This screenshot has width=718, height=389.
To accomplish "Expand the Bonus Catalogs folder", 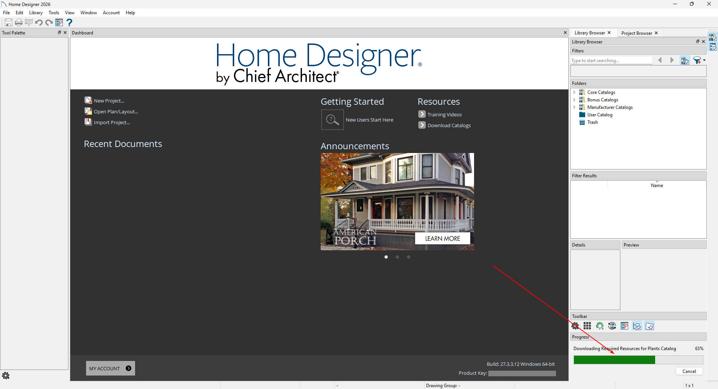I will 574,100.
